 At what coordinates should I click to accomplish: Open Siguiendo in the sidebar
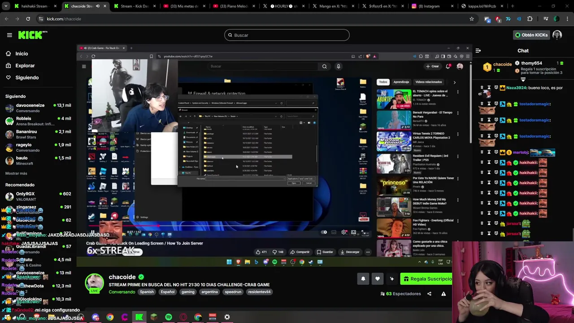click(x=27, y=78)
